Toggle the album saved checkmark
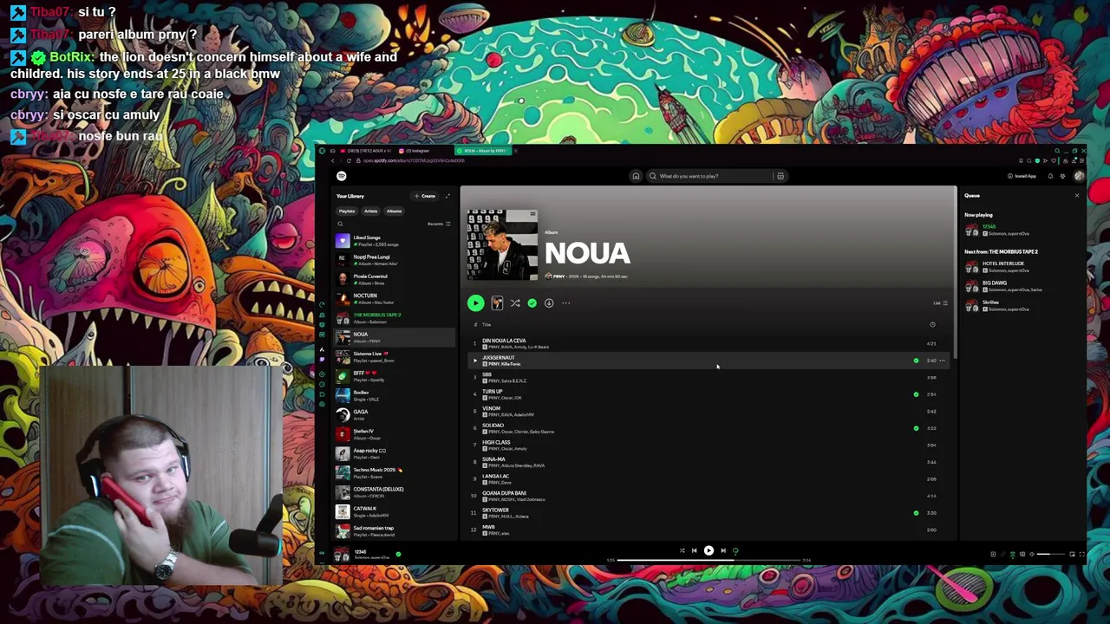Image resolution: width=1110 pixels, height=624 pixels. (x=532, y=303)
